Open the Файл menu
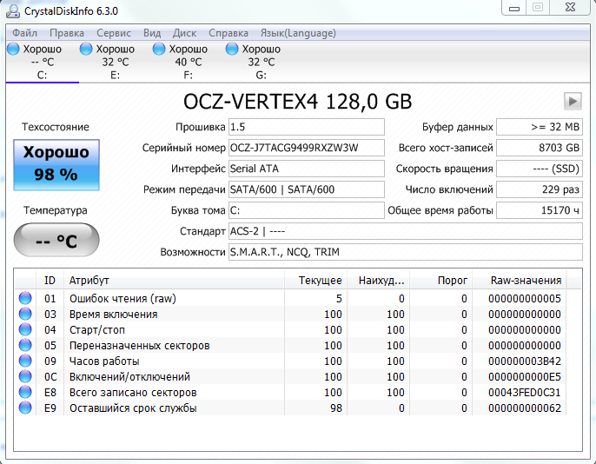 (24, 33)
